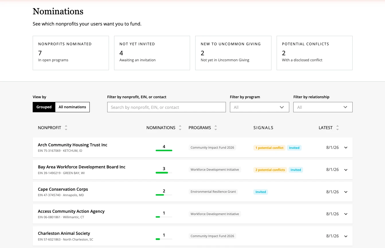This screenshot has width=385, height=248.
Task: Click the Bay Area Workforce Development Board Inc name
Action: (x=82, y=167)
